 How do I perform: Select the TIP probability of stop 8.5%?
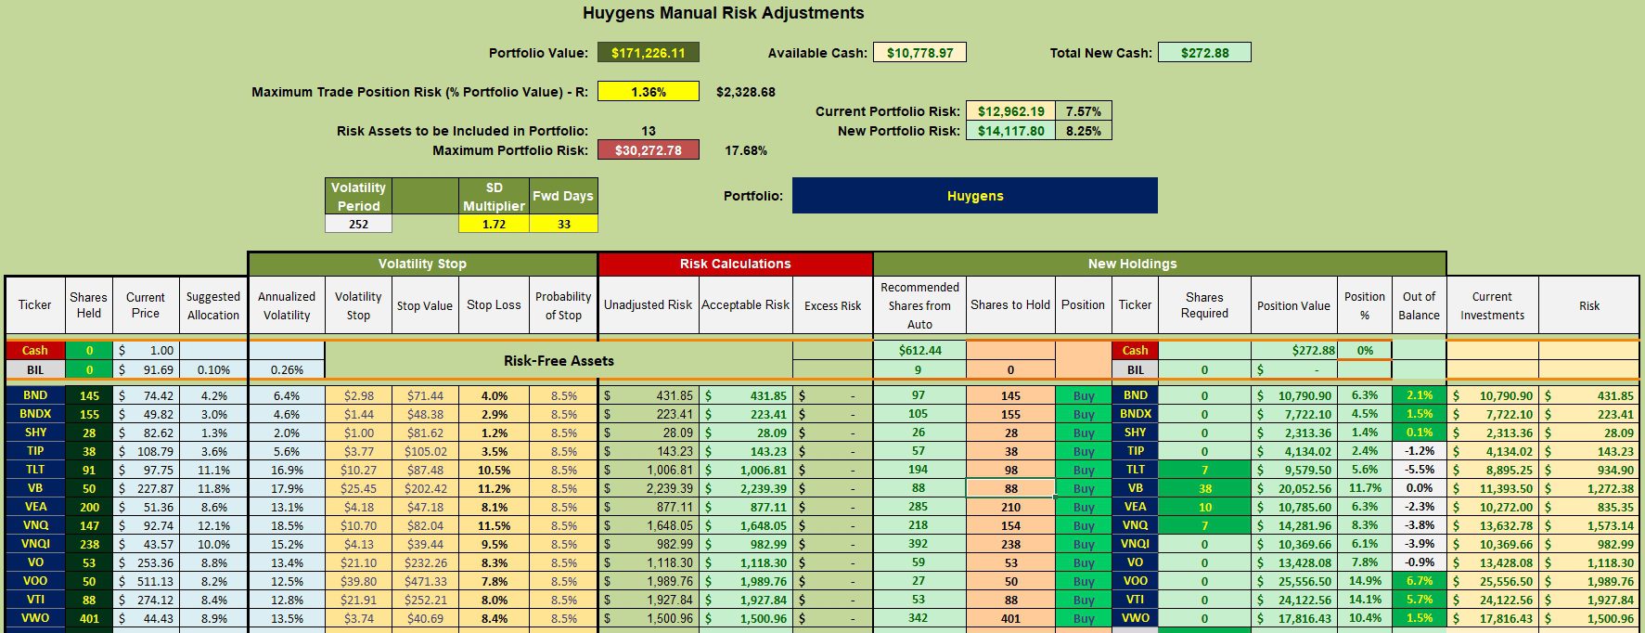(563, 451)
